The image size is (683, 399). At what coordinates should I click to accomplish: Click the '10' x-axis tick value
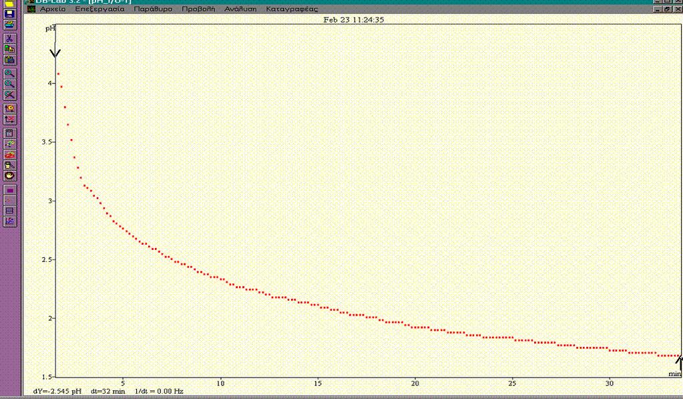[220, 384]
